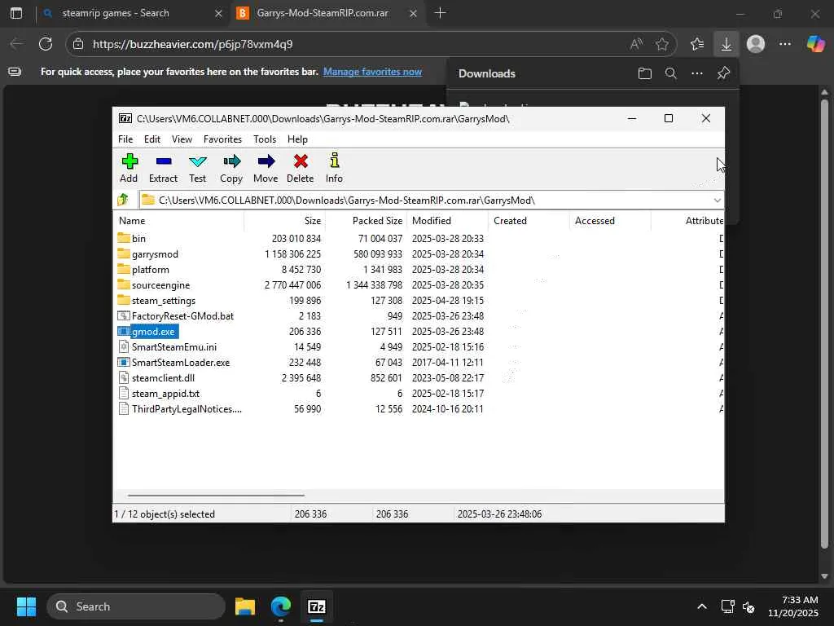Open the Downloads folder icon in Edge panel
834x626 pixels.
tap(645, 73)
